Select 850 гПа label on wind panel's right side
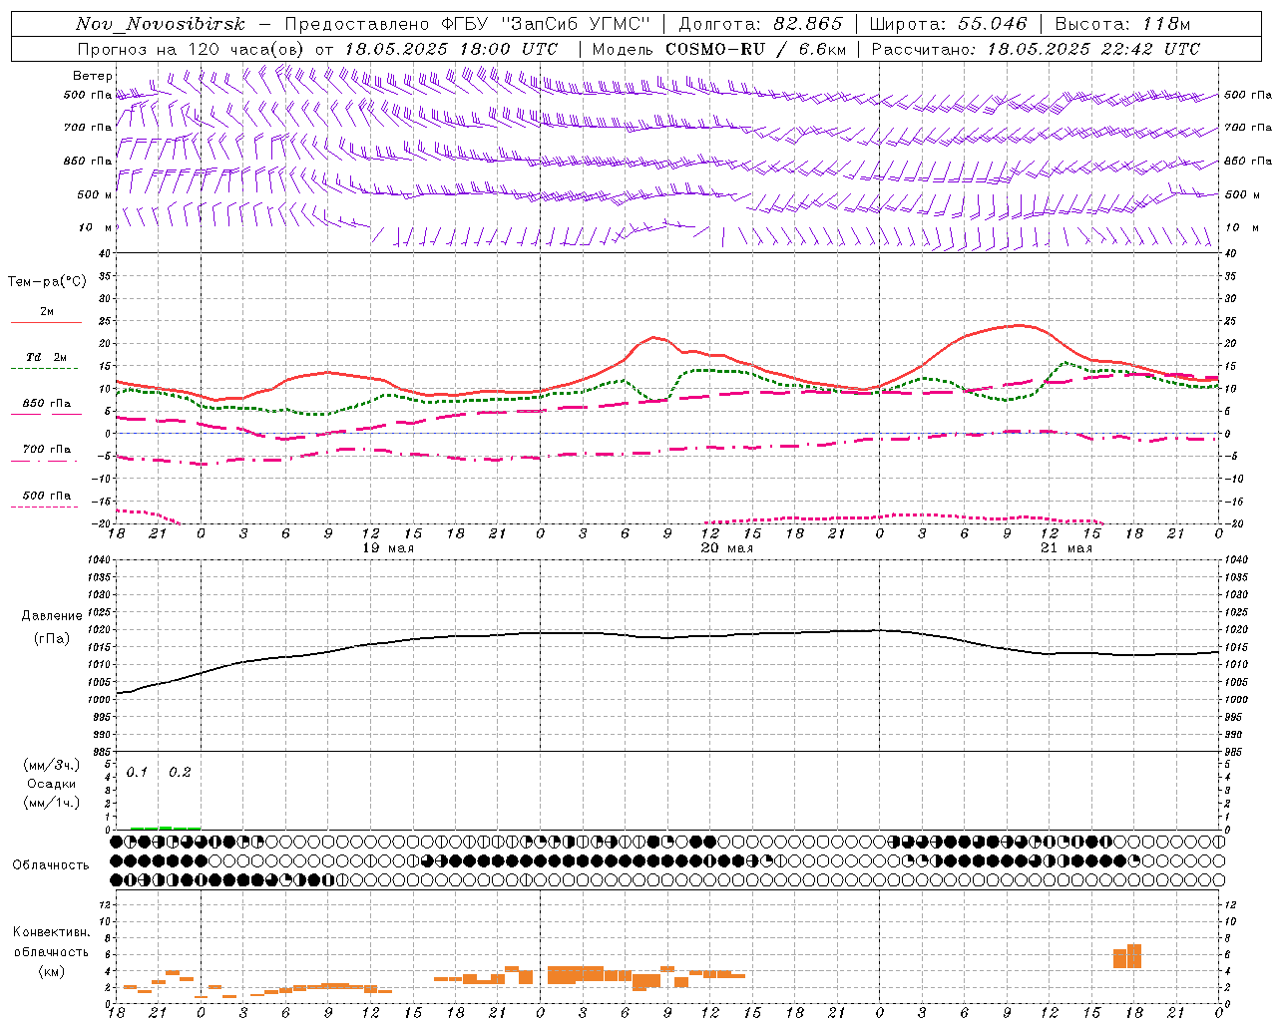Screen dimensions: 1277x1021 (x=1248, y=161)
